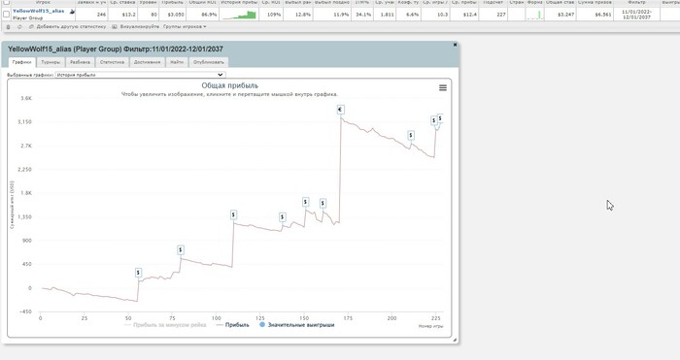Sort by the 'Игрок' column header
680x360 pixels.
[x=43, y=2]
